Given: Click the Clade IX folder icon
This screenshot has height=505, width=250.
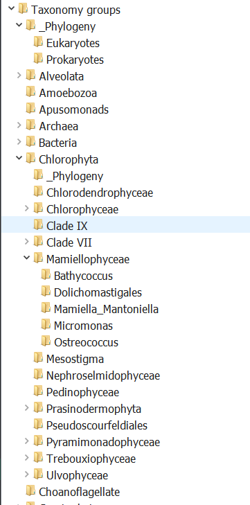Looking at the screenshot, I should (x=38, y=225).
